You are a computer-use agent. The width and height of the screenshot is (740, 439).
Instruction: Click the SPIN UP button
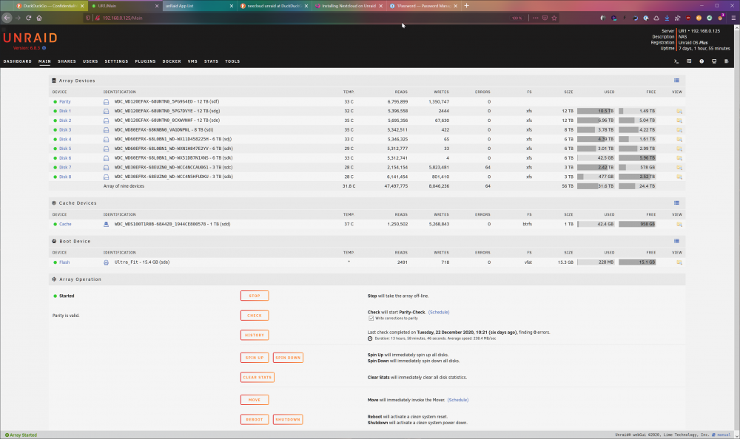pyautogui.click(x=255, y=358)
